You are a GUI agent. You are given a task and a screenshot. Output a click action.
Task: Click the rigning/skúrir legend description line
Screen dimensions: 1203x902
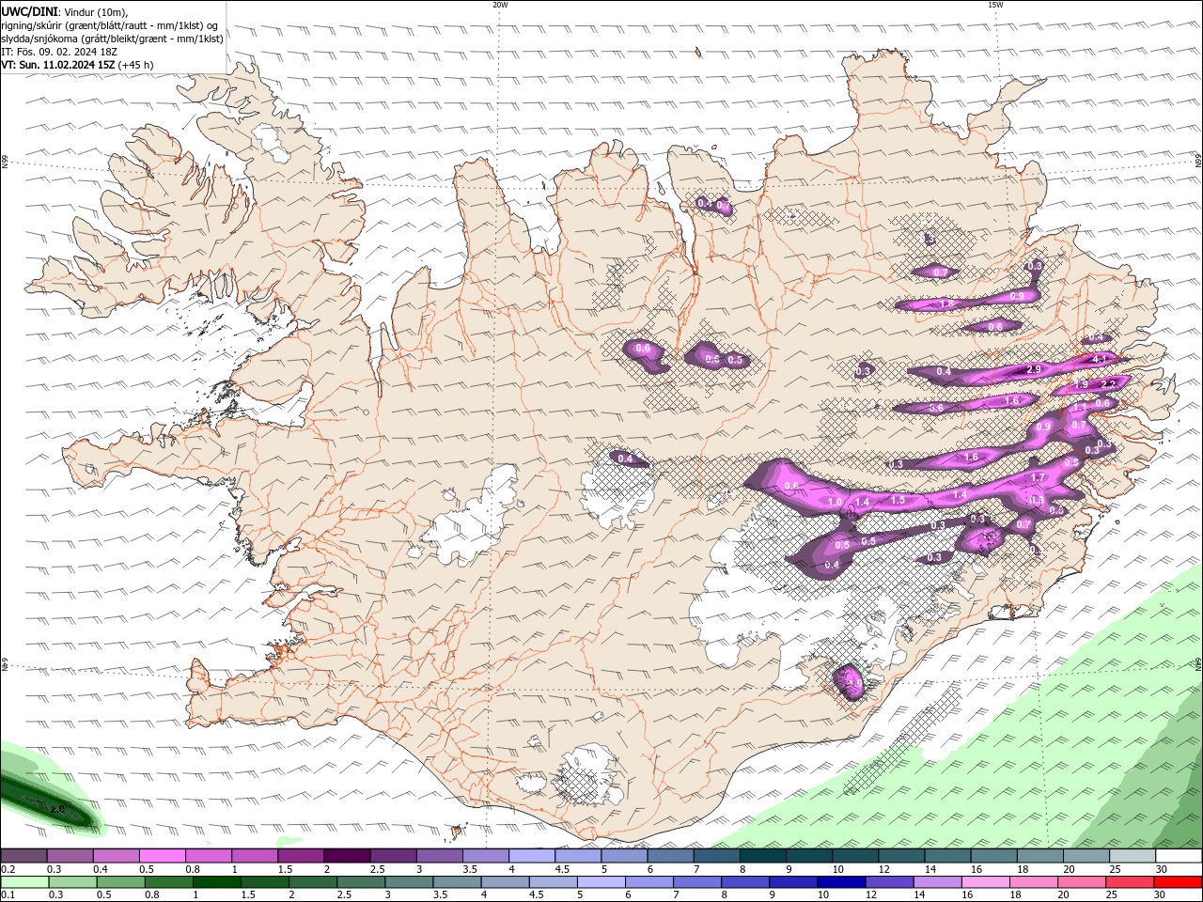pos(110,25)
